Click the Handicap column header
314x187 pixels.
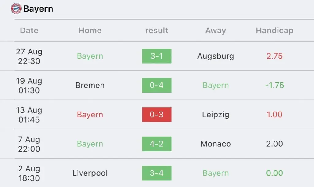pyautogui.click(x=274, y=31)
